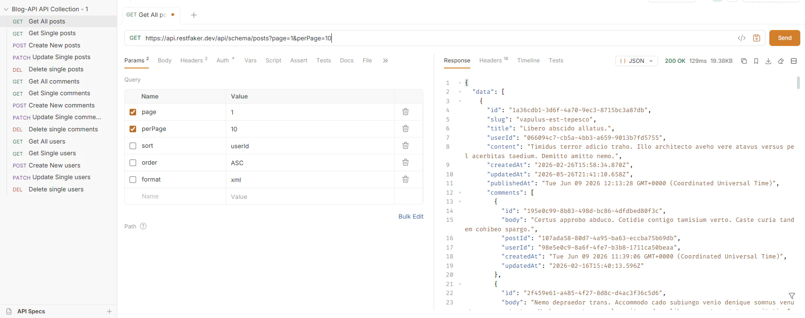Show more request tabs via chevron

tap(385, 61)
